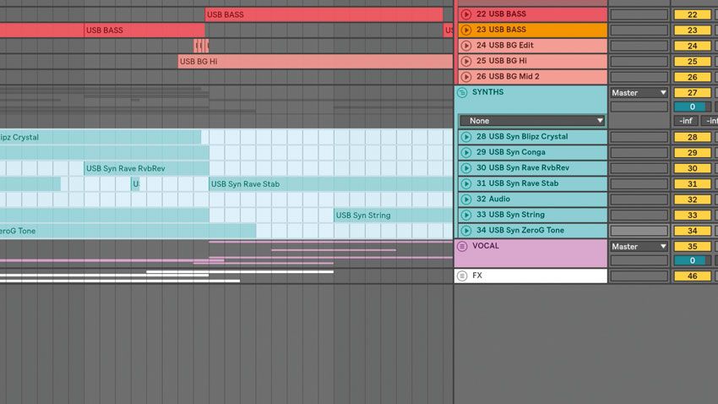Select the USB BG Hi clip
This screenshot has width=718, height=404.
coord(315,62)
